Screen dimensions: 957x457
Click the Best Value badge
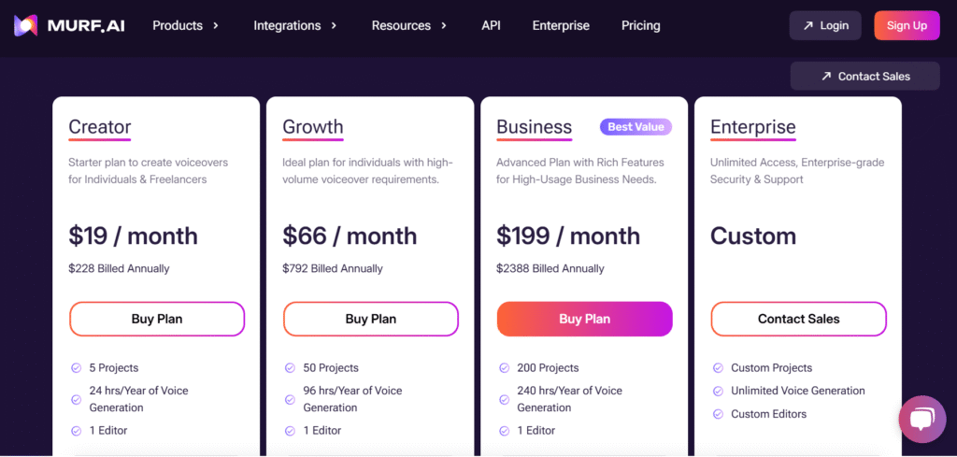pyautogui.click(x=636, y=127)
